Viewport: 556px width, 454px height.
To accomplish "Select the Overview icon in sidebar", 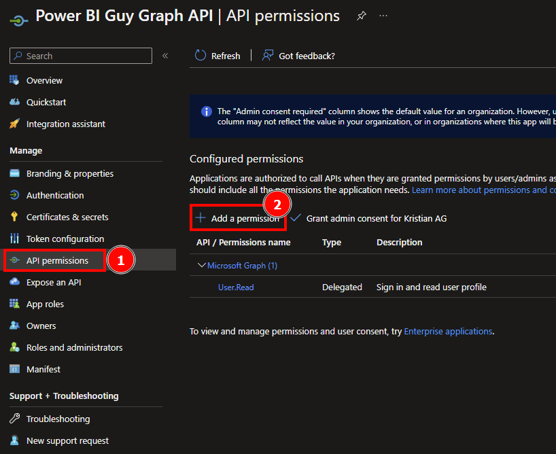I will [15, 80].
